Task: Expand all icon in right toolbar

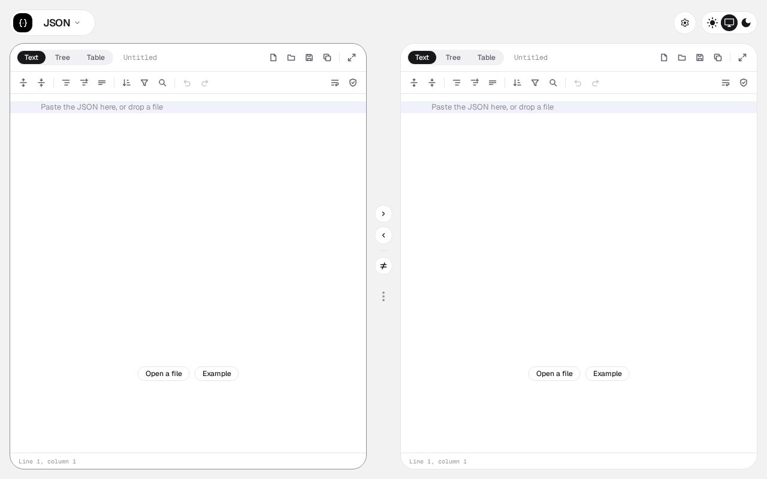Action: click(414, 83)
